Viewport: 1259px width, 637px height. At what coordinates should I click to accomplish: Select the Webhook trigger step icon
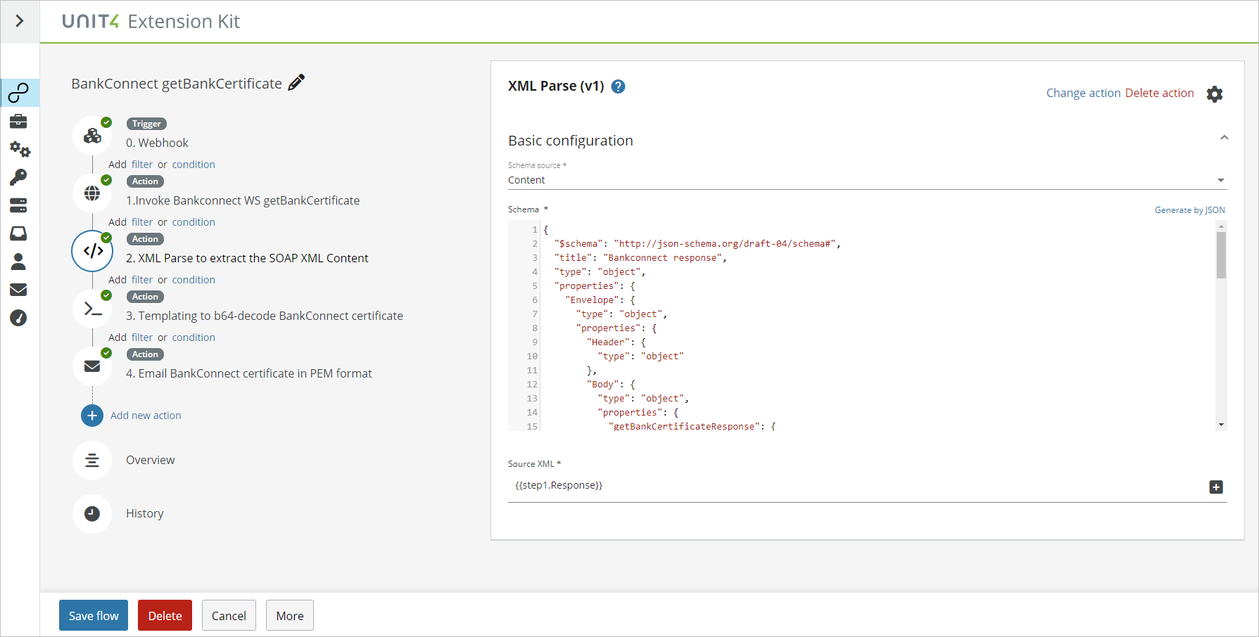coord(92,136)
